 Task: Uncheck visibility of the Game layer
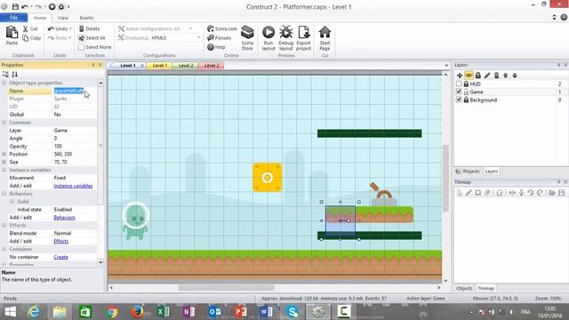pos(459,92)
